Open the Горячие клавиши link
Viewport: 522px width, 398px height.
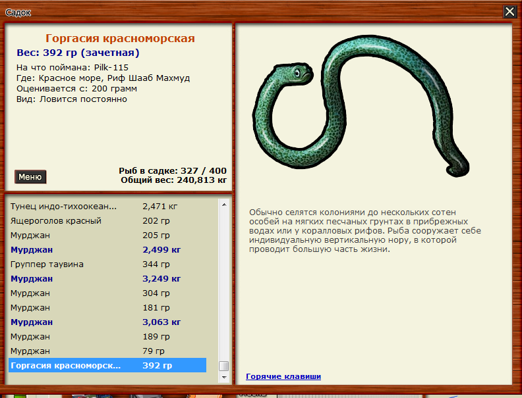(283, 376)
